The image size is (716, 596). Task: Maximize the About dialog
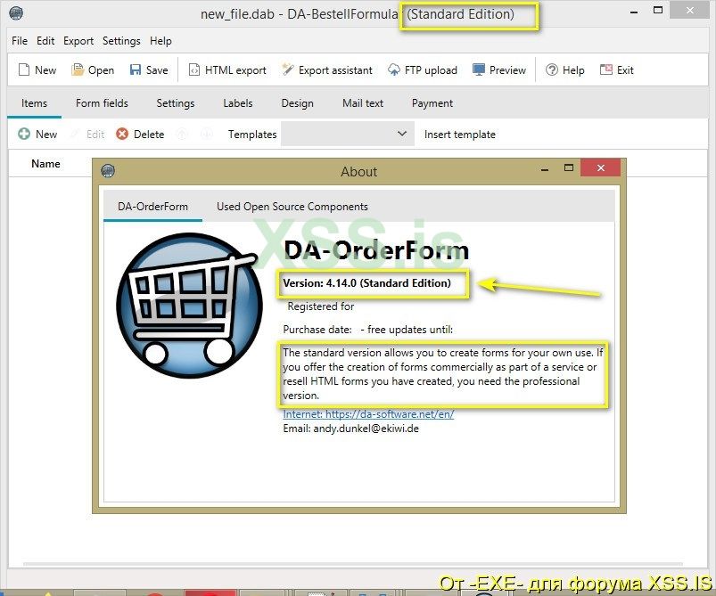point(569,167)
